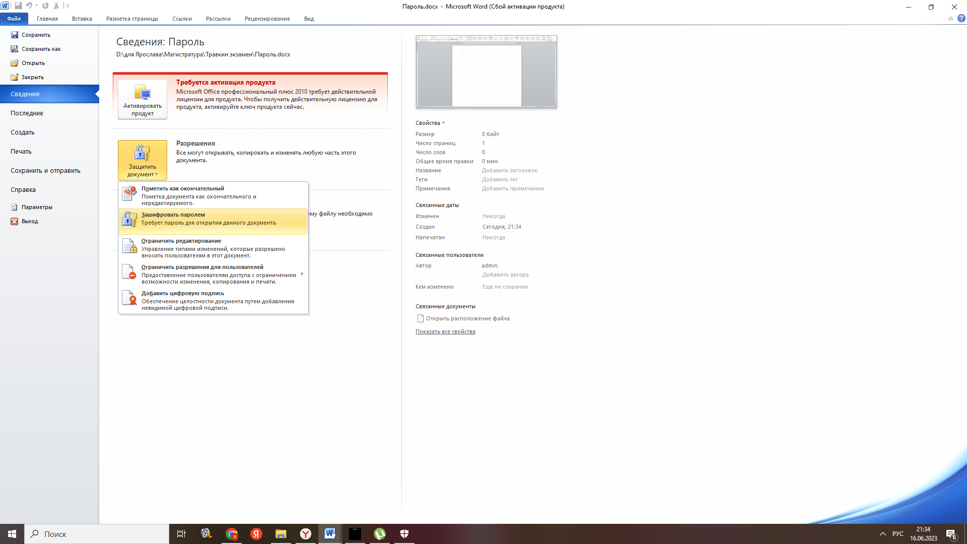Open the Help question mark icon
Screen dimensions: 967x544
pyautogui.click(x=961, y=19)
